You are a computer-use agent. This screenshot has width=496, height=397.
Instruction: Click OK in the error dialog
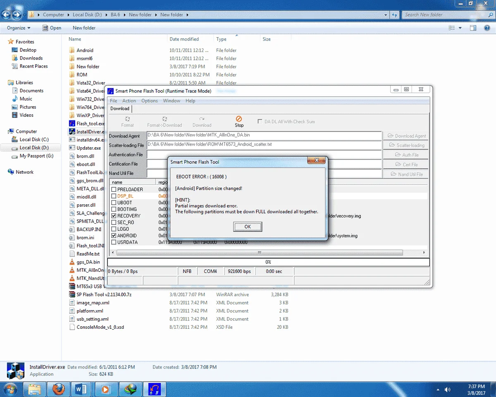248,227
